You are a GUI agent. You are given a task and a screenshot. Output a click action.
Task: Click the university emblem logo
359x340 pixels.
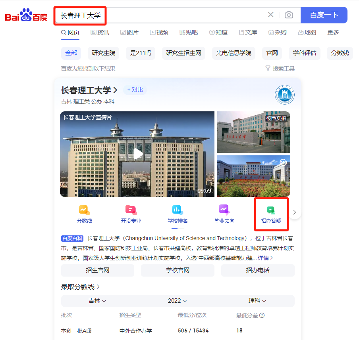pos(285,95)
